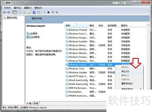The height and width of the screenshot is (112, 152).
Task: Open Help via the question mark icon
Action: coord(34,12)
